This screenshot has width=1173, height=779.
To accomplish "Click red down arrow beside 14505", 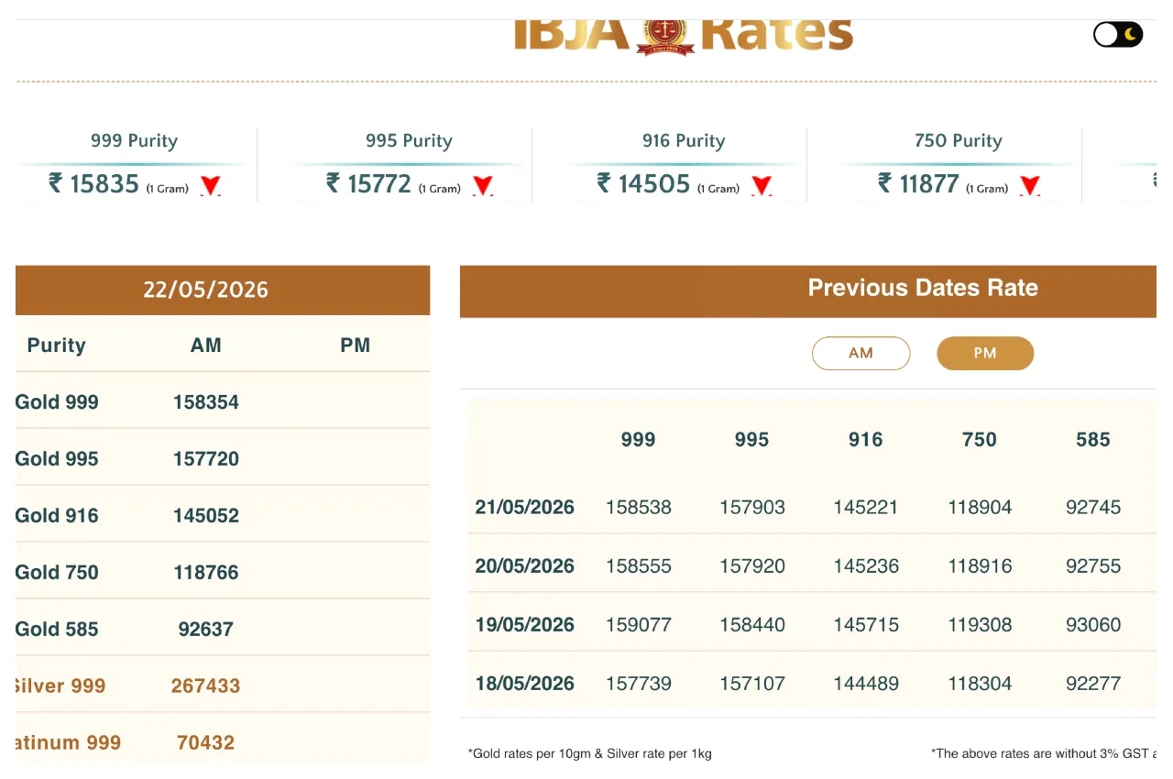I will [762, 186].
